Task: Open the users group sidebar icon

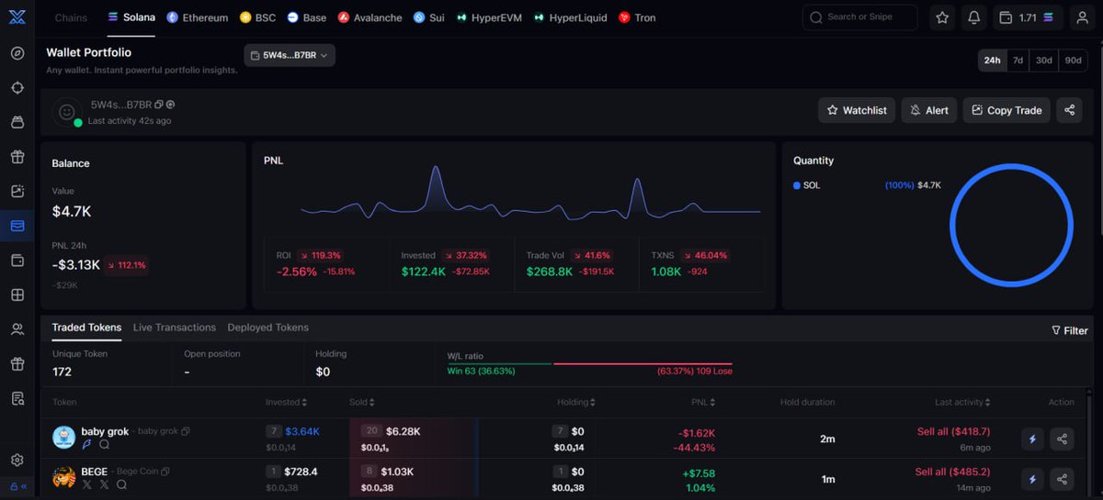Action: [x=17, y=329]
